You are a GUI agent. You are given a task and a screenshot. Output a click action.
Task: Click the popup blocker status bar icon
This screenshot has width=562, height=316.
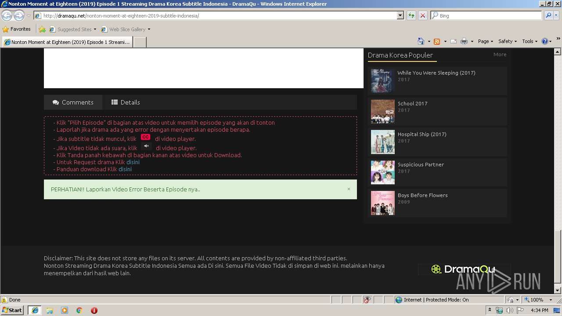(367, 300)
